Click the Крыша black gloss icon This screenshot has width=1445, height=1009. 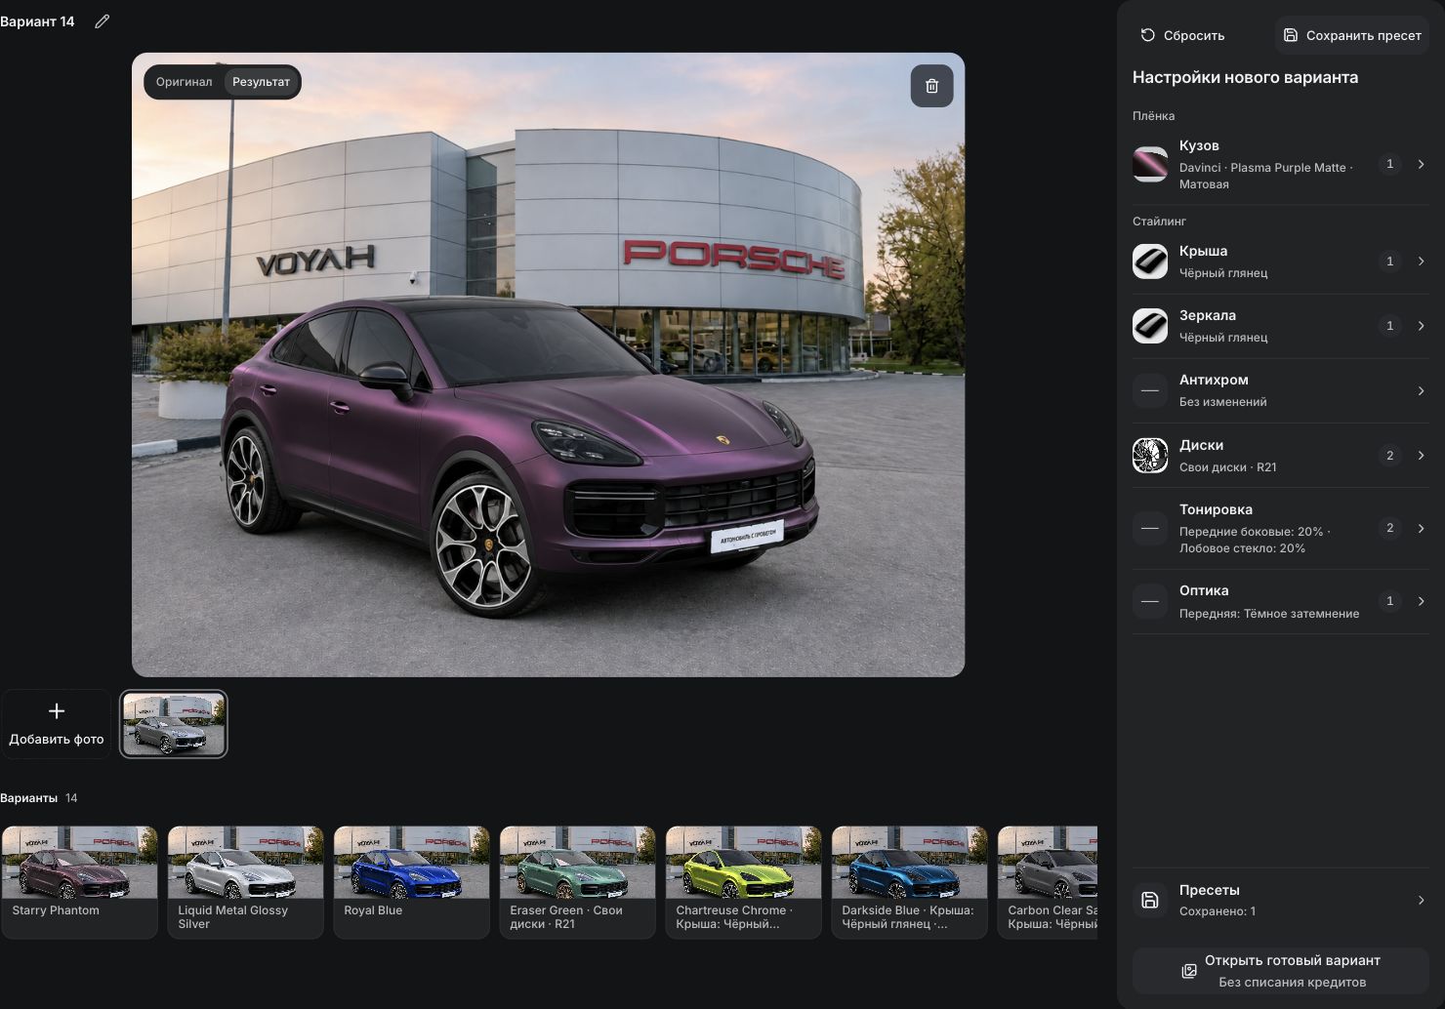[x=1150, y=262]
